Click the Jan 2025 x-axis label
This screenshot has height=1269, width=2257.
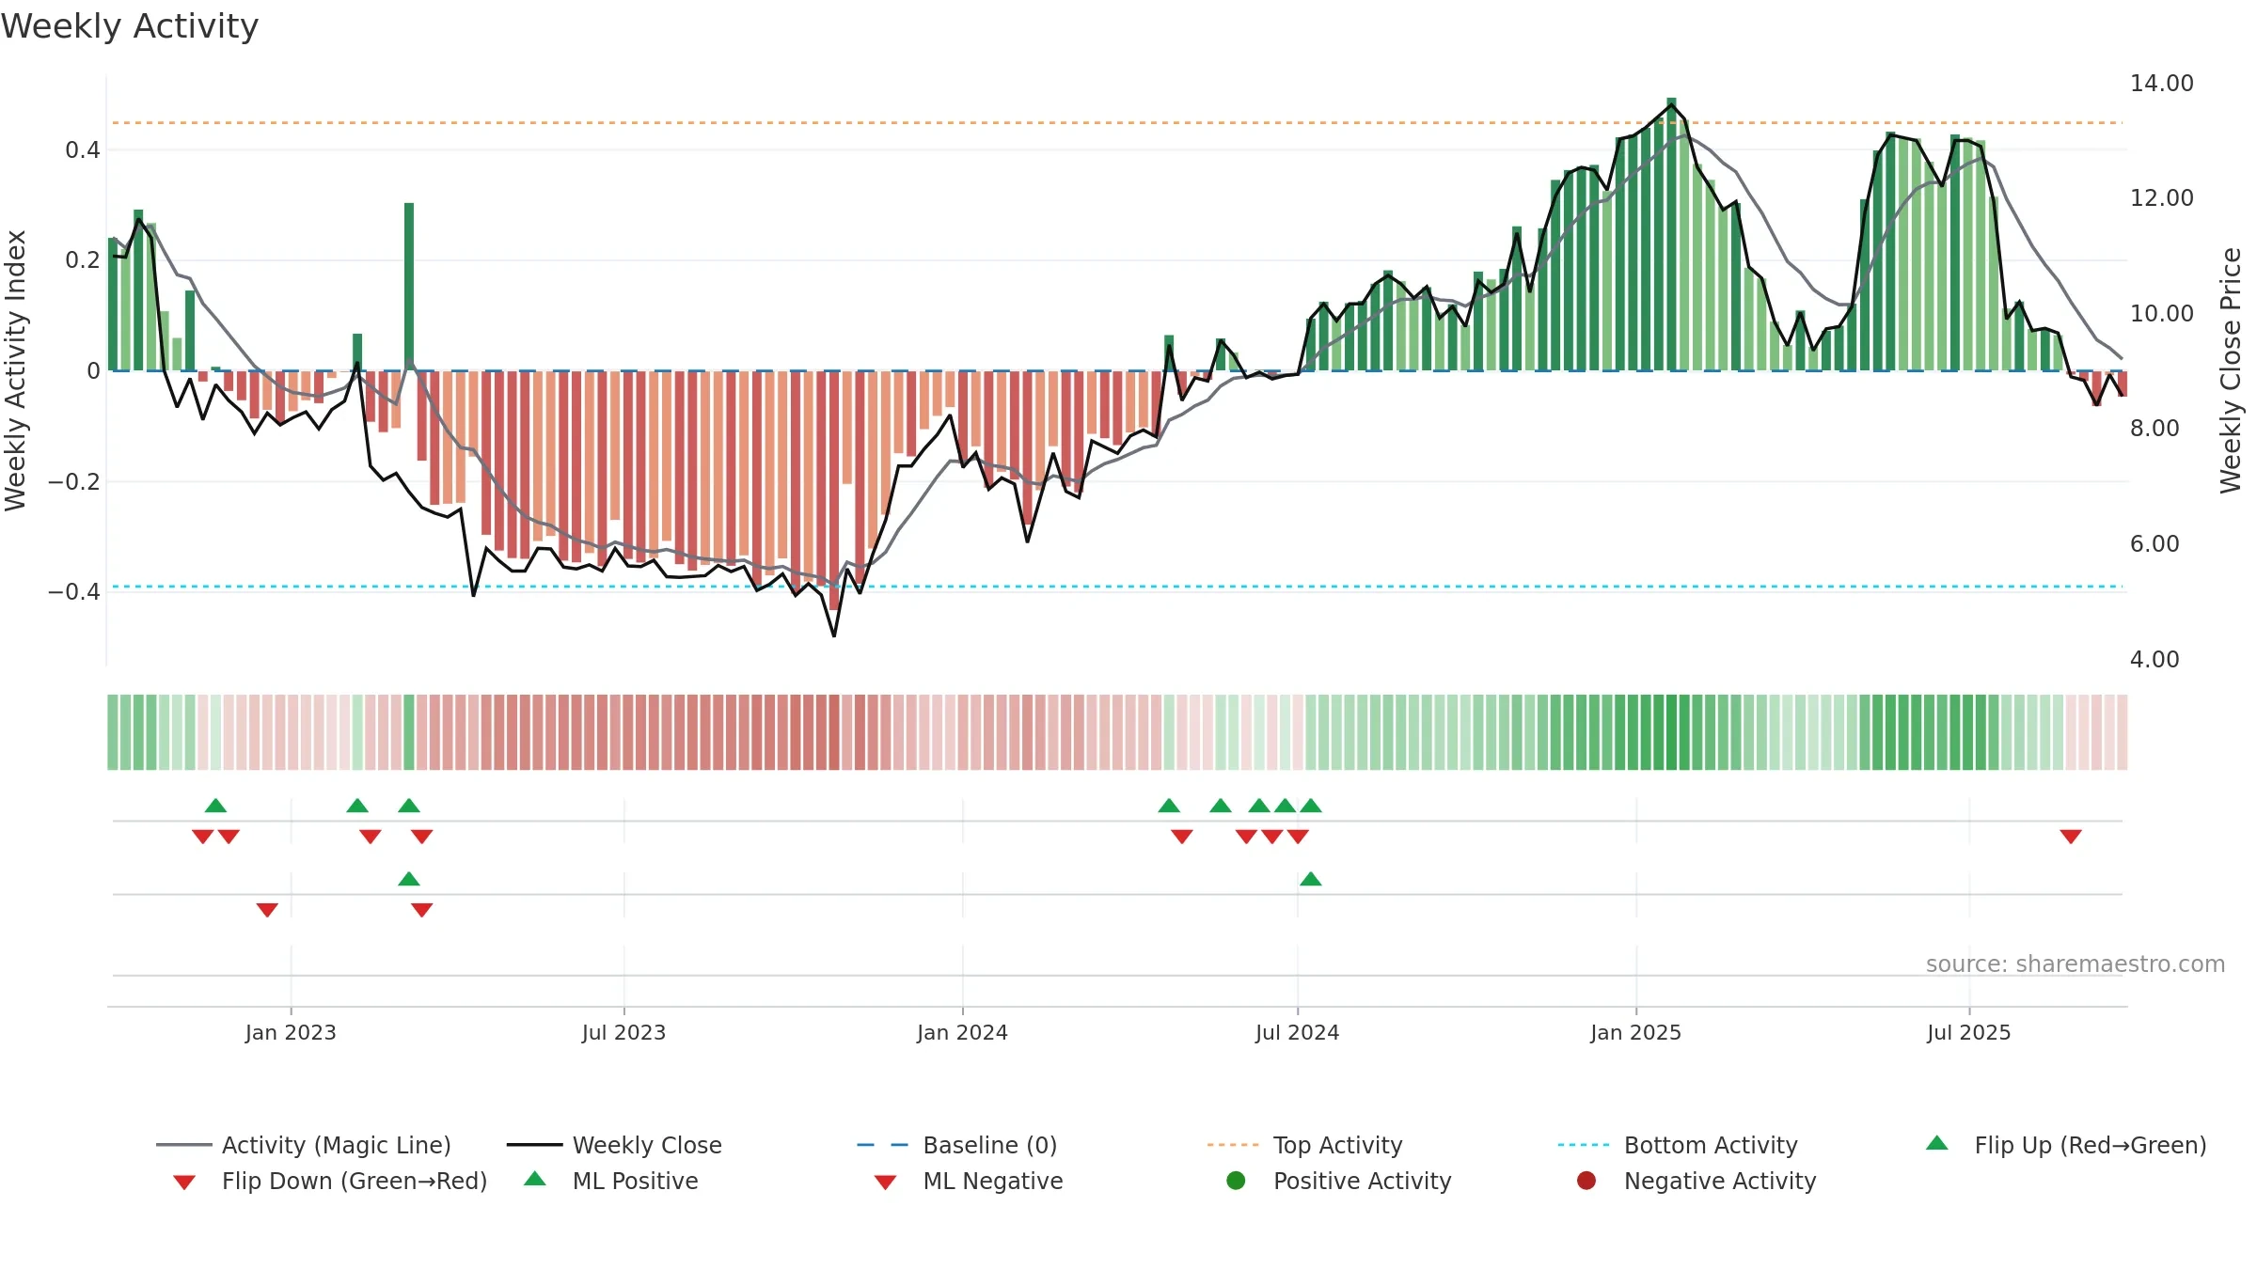tap(1635, 1033)
